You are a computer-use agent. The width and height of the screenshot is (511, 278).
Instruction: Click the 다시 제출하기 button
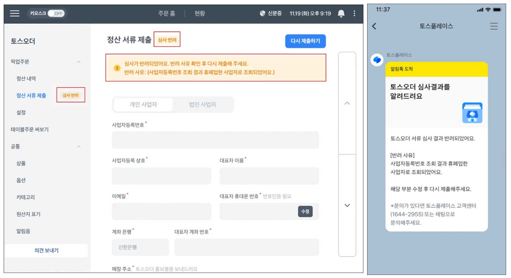pyautogui.click(x=305, y=41)
